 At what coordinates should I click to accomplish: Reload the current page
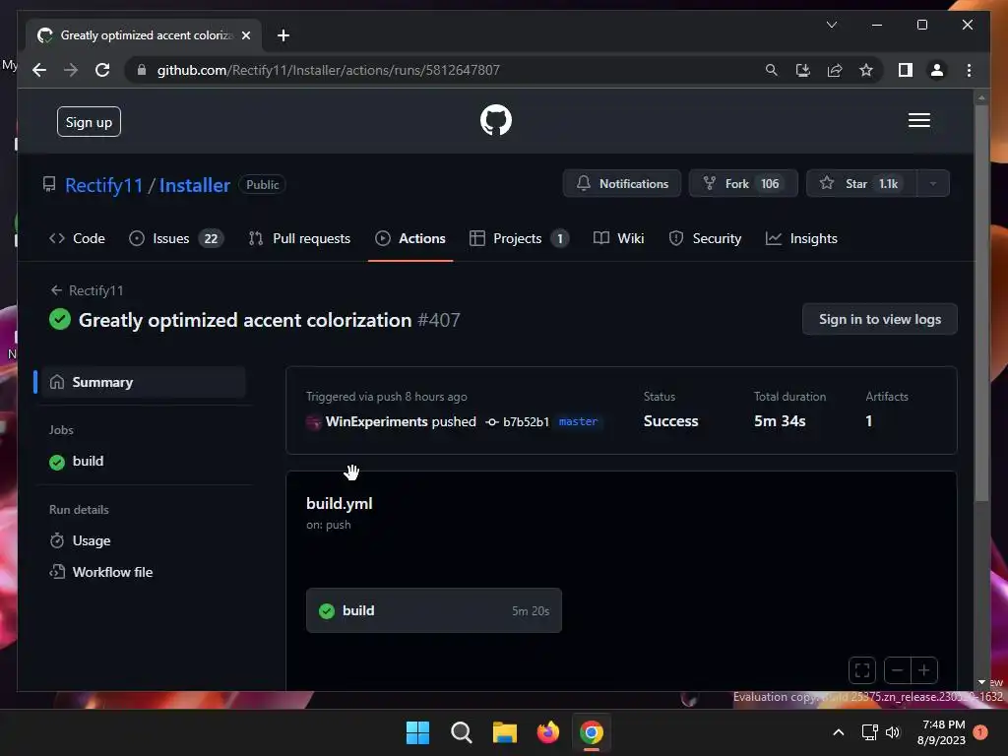coord(102,70)
